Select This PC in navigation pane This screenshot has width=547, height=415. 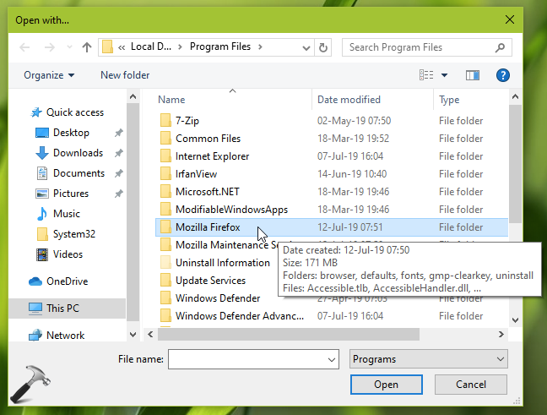click(x=67, y=309)
